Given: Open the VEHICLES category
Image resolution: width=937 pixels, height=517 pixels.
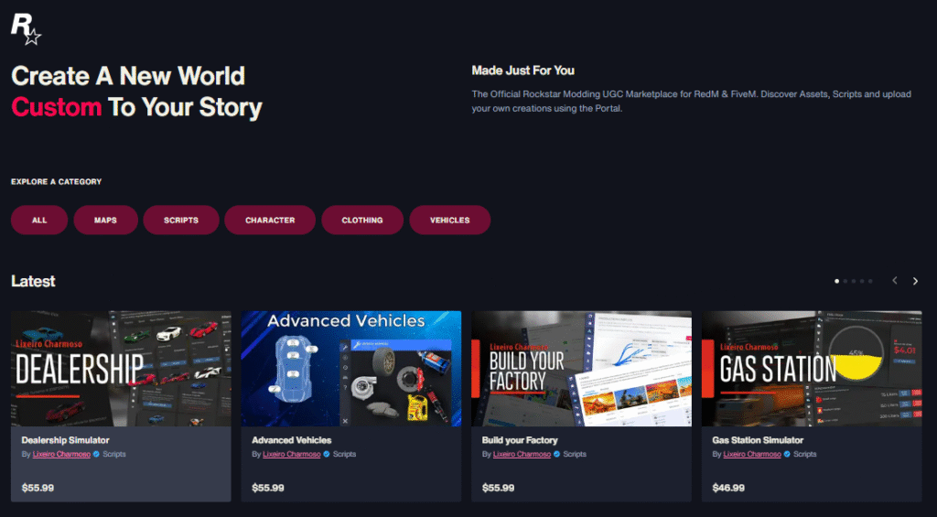Looking at the screenshot, I should pos(450,220).
